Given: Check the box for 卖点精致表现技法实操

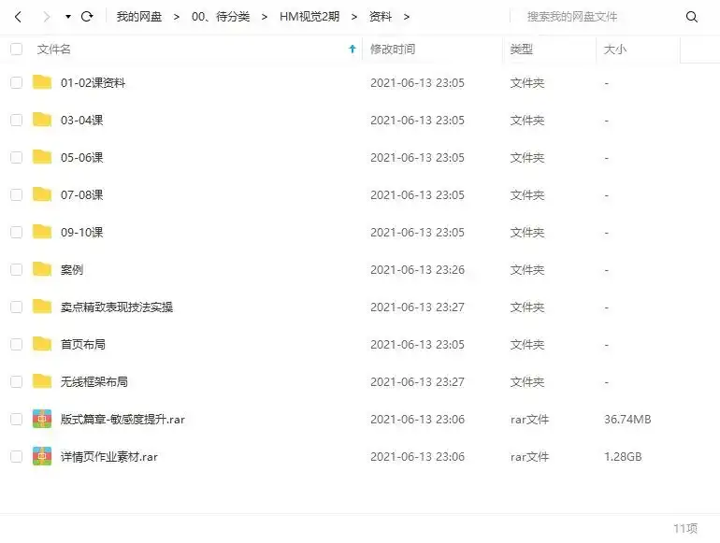Looking at the screenshot, I should [x=16, y=307].
